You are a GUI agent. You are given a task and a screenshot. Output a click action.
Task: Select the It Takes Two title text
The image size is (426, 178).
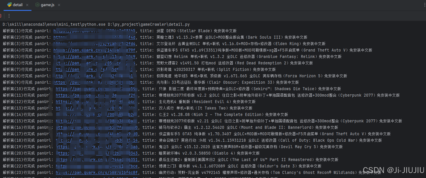tap(206, 108)
